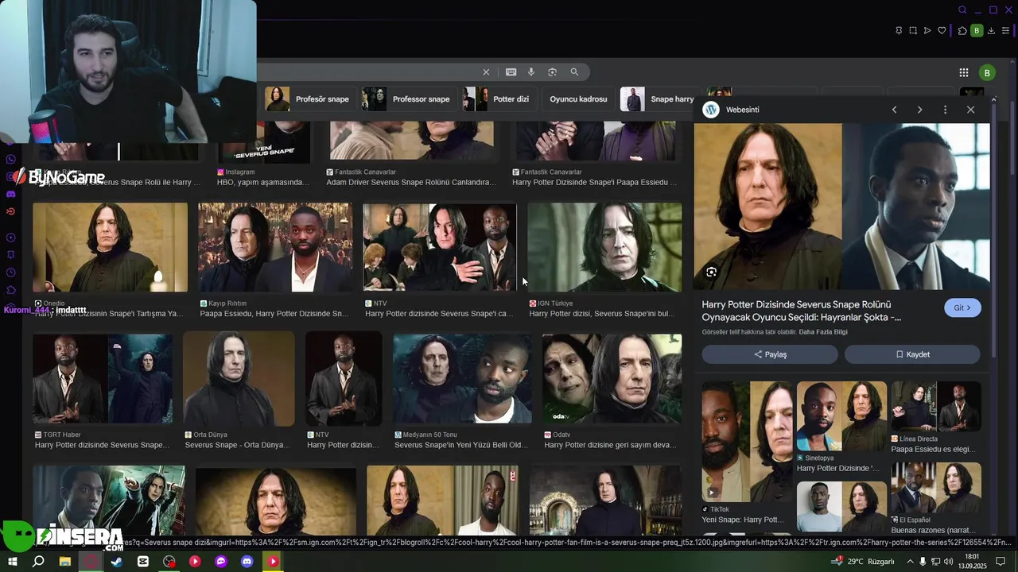Click the send/flow arrow icon in the address bar
The width and height of the screenshot is (1018, 572).
pos(927,31)
